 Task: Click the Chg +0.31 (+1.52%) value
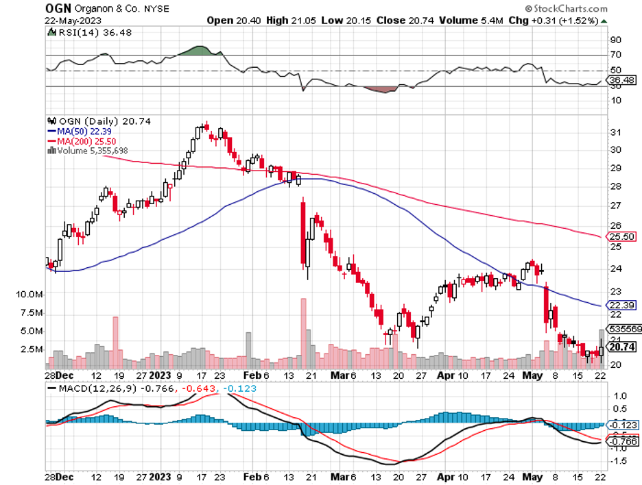(x=554, y=21)
